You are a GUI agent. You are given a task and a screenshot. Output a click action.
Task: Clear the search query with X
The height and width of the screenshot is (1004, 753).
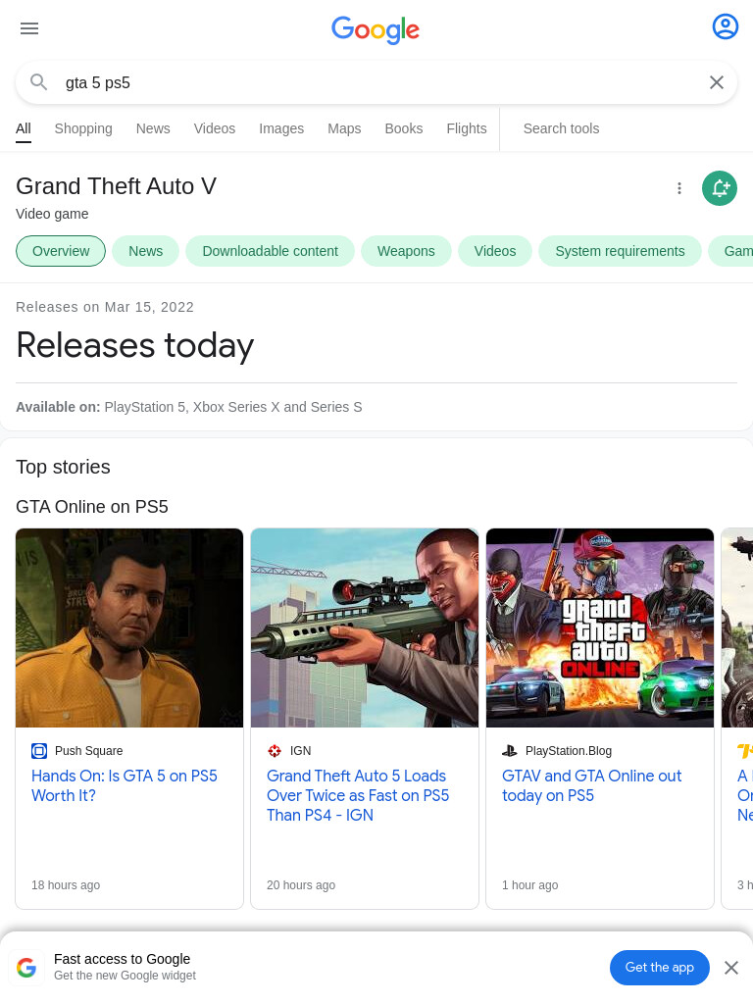(x=717, y=82)
